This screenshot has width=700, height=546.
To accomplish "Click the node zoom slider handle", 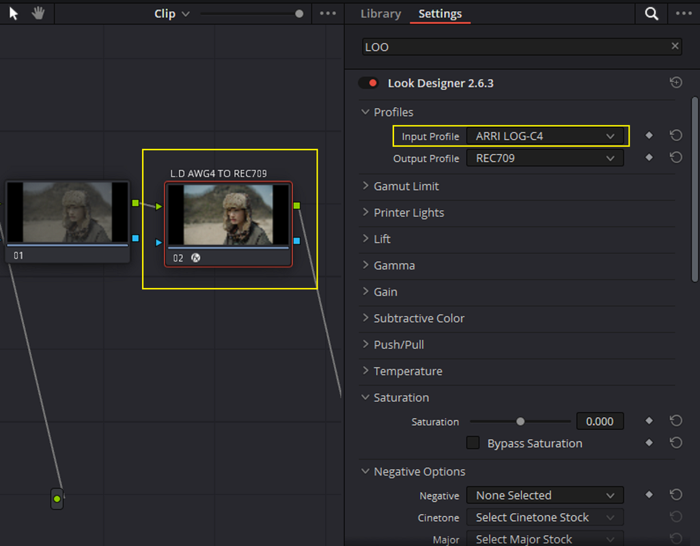I will click(299, 14).
